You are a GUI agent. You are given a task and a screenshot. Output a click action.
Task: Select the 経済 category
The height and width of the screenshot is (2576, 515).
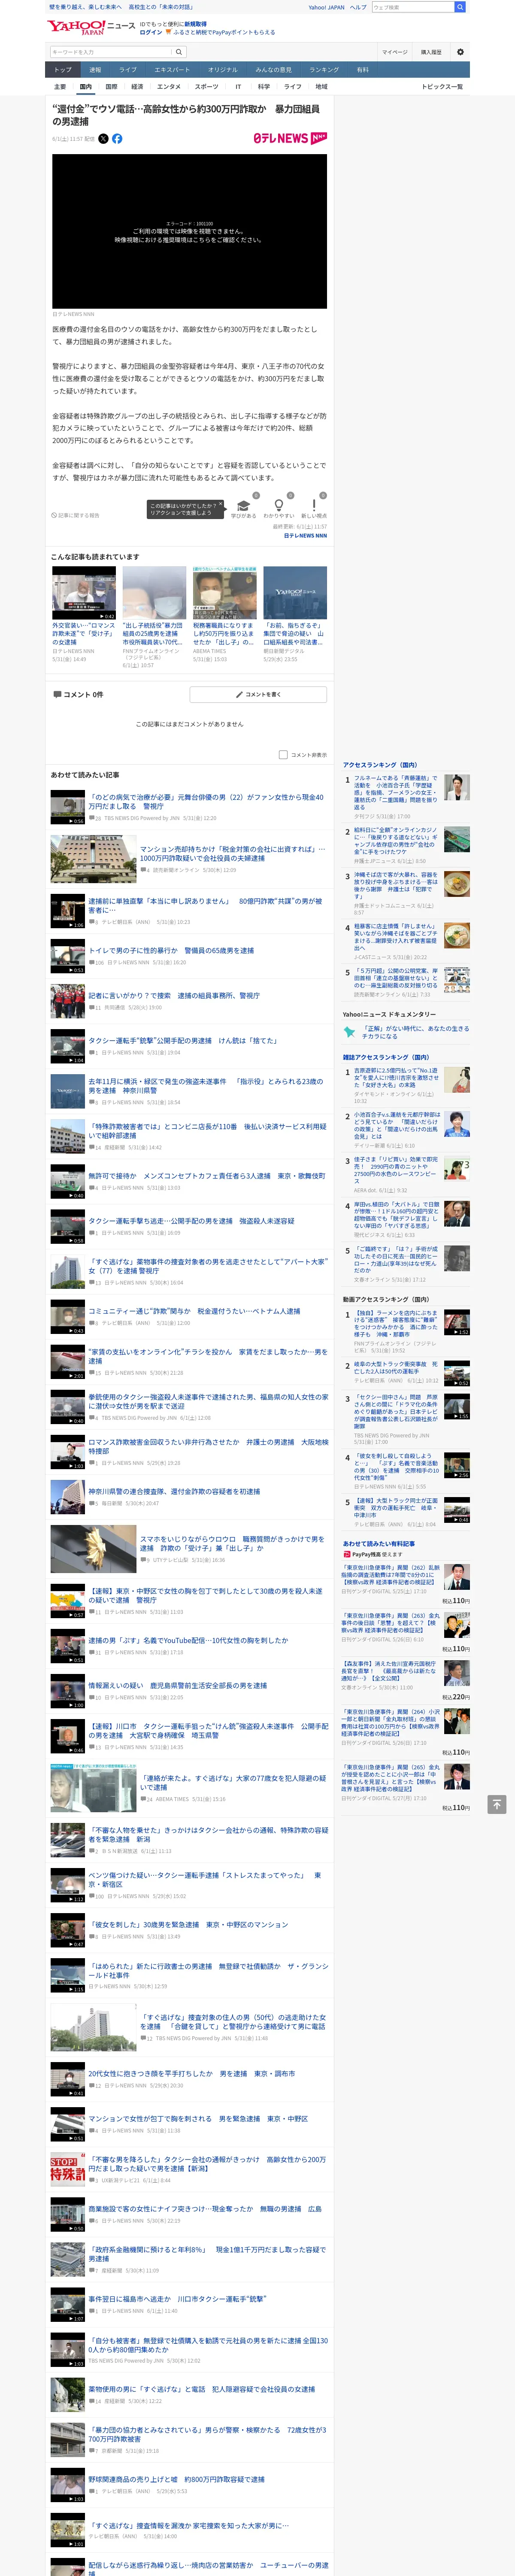[x=137, y=87]
